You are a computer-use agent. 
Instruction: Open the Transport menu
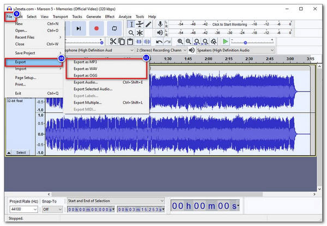click(x=60, y=16)
